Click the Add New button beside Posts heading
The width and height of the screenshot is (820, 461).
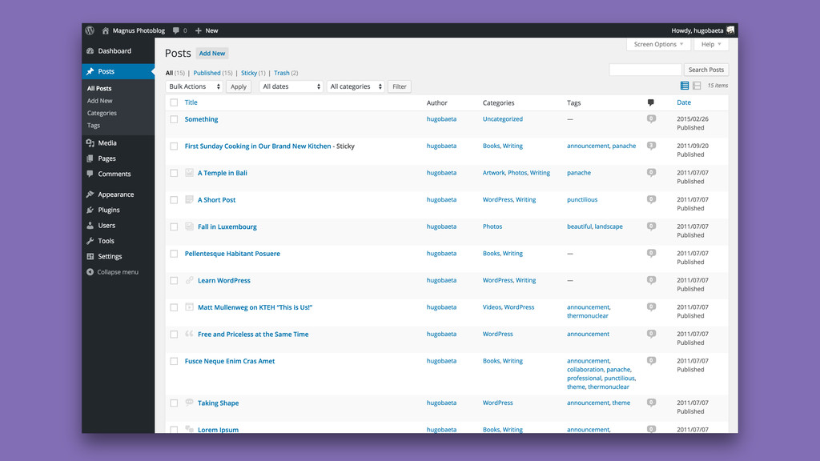coord(211,54)
